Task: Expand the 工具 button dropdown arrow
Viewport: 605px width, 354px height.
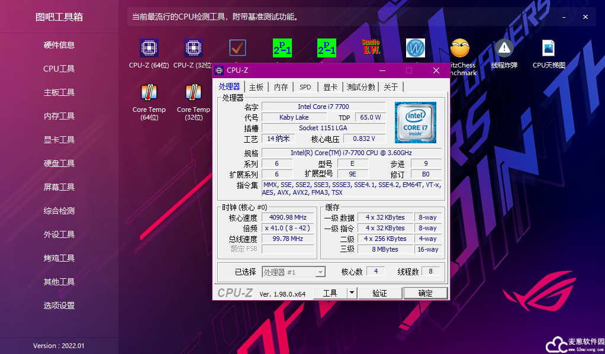Action: tap(352, 294)
